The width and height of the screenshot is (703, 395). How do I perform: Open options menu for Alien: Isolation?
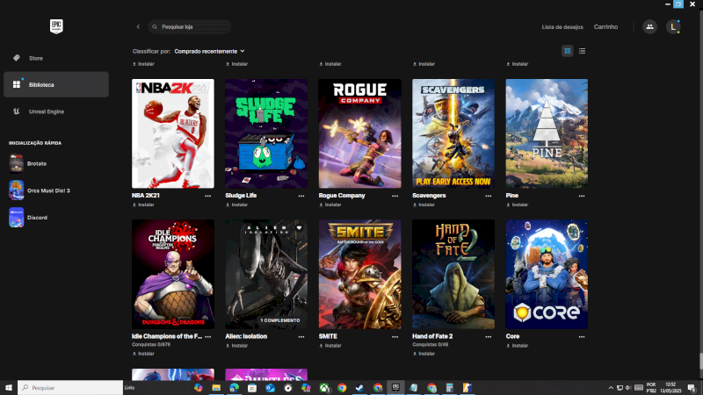point(301,336)
